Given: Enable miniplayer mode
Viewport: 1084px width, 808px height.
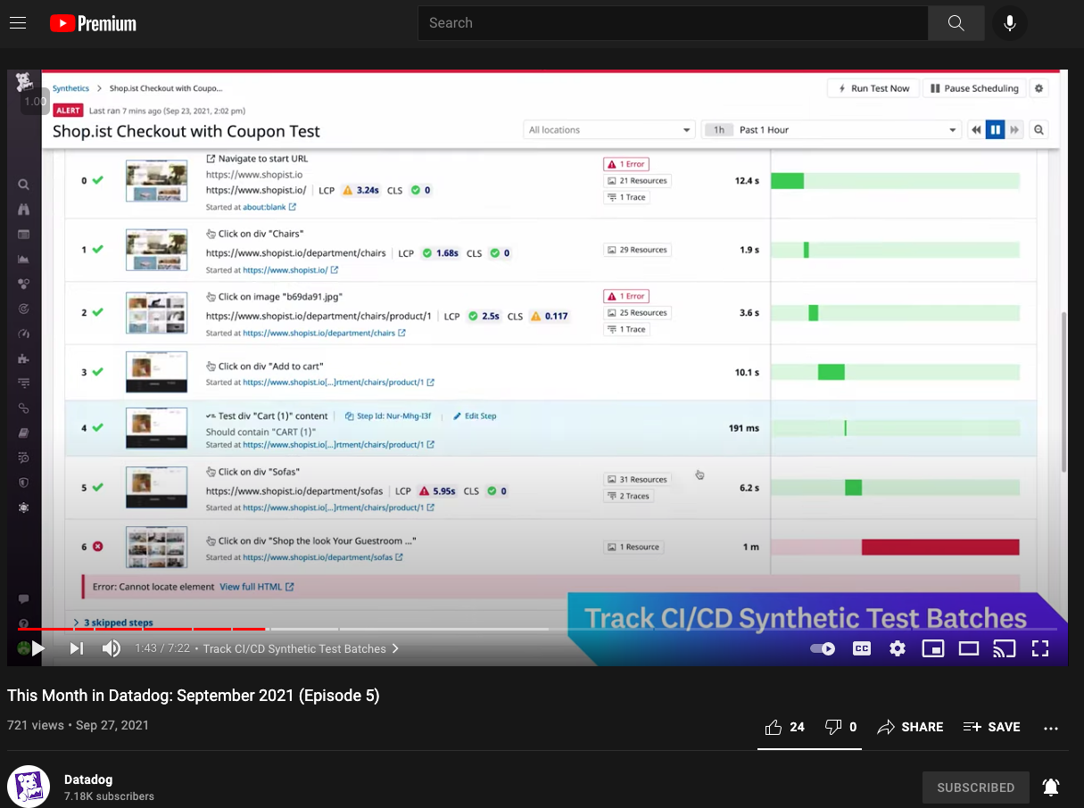Looking at the screenshot, I should click(933, 648).
